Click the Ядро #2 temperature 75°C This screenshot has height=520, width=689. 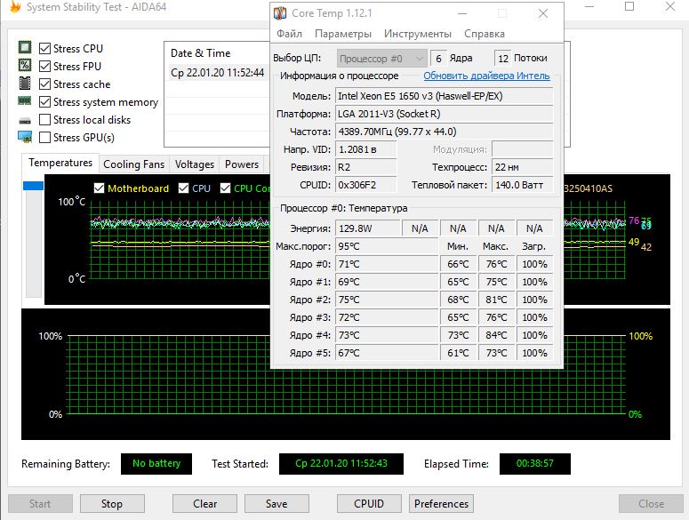click(387, 300)
